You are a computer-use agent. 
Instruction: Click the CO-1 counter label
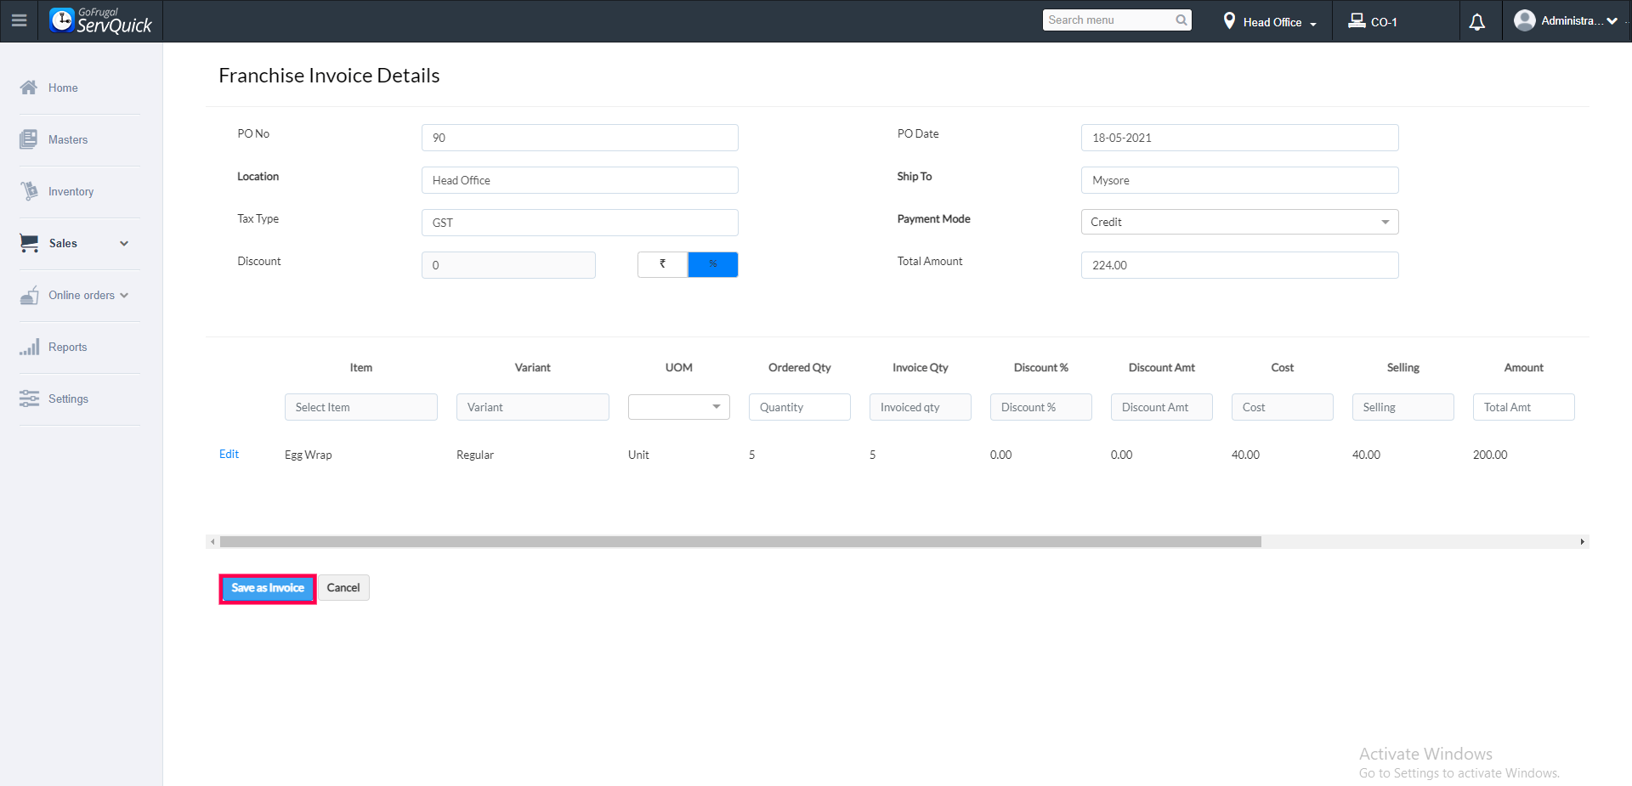pos(1384,22)
